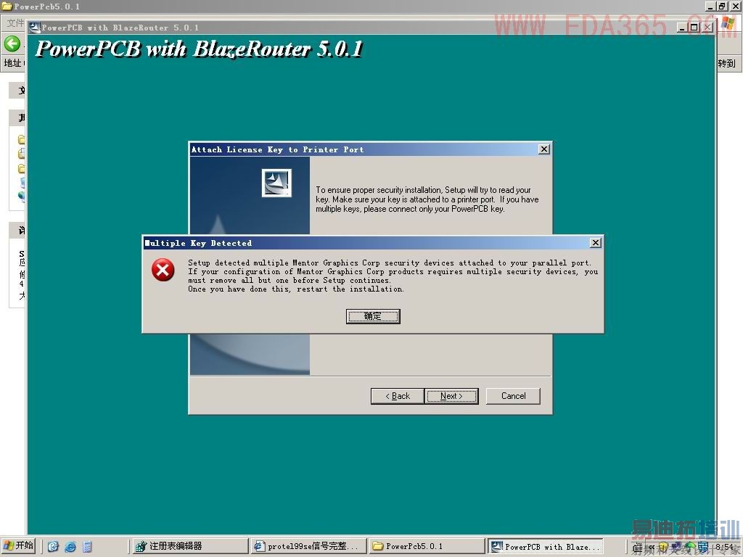Click the third quick launch icon after Internet Explorer
The width and height of the screenshot is (743, 557).
point(87,547)
